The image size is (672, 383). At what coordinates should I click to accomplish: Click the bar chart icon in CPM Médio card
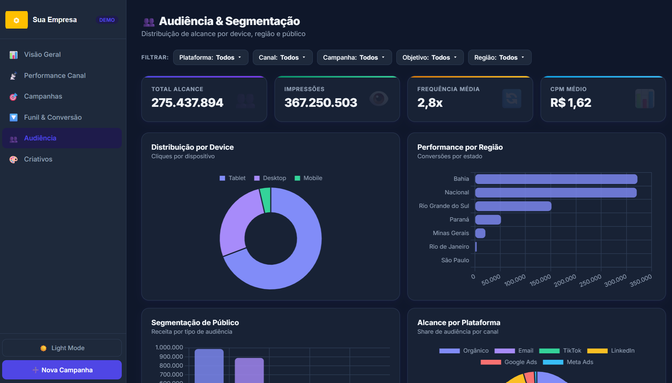coord(645,98)
